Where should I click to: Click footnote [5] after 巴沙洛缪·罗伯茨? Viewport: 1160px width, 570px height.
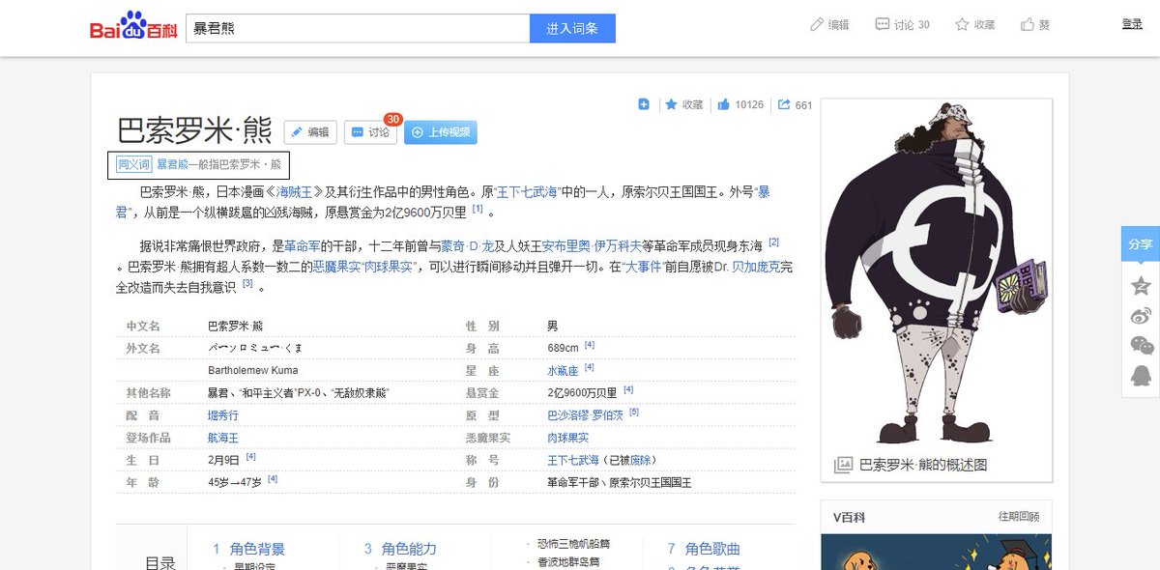(x=634, y=412)
